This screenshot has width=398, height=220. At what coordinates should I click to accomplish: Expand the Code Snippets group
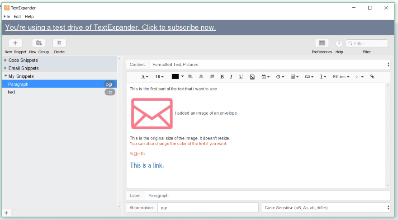(5, 60)
